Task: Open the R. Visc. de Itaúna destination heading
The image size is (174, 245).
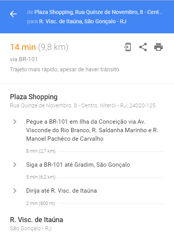Action: click(37, 220)
